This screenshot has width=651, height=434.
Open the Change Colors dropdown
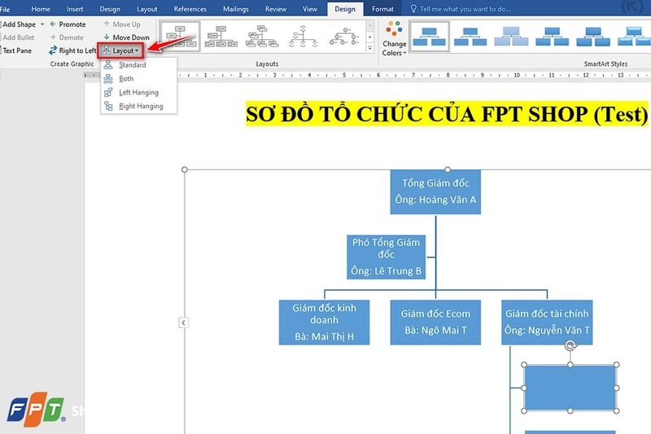394,38
